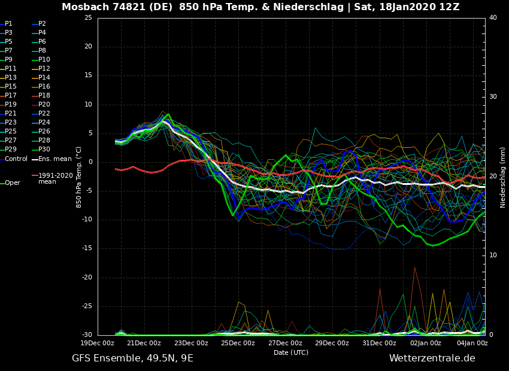The image size is (509, 371).
Task: Toggle the Ens. mean legend entry
Action: 54,159
